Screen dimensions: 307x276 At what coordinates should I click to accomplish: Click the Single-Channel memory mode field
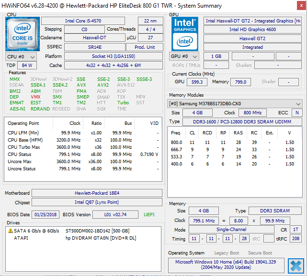(231, 230)
